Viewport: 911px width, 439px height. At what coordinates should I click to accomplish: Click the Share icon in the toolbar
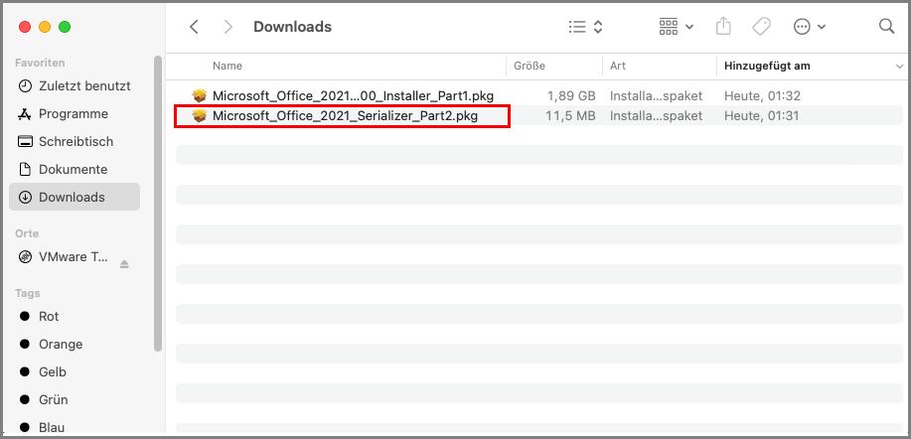[x=723, y=27]
